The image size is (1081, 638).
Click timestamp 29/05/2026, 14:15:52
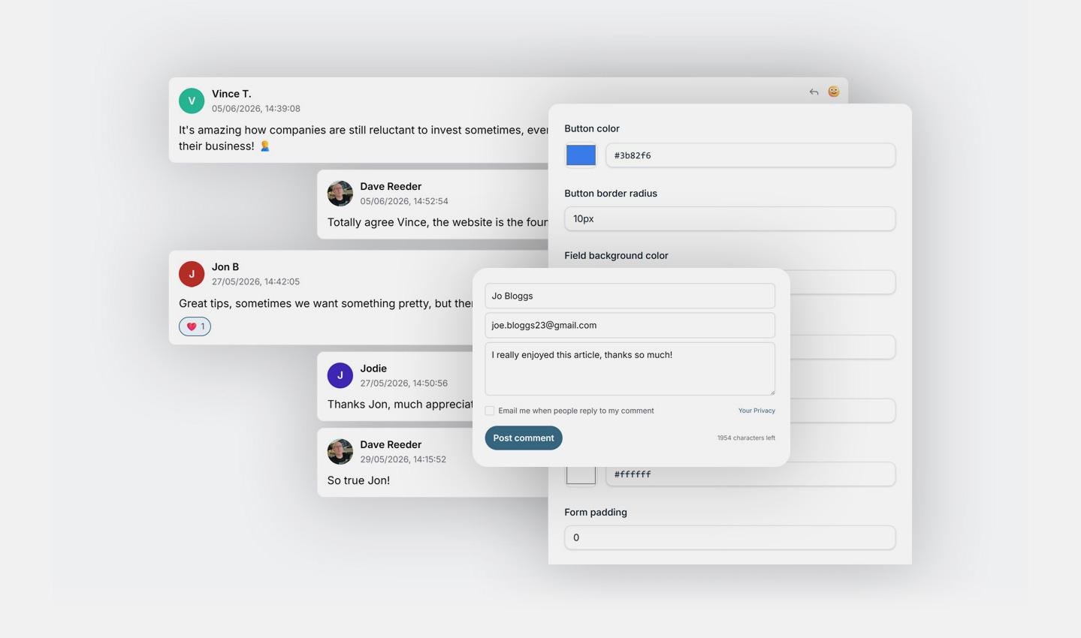tap(403, 459)
